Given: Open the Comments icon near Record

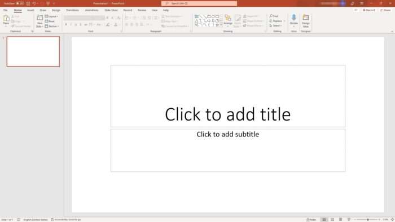Looking at the screenshot, I should [x=355, y=10].
